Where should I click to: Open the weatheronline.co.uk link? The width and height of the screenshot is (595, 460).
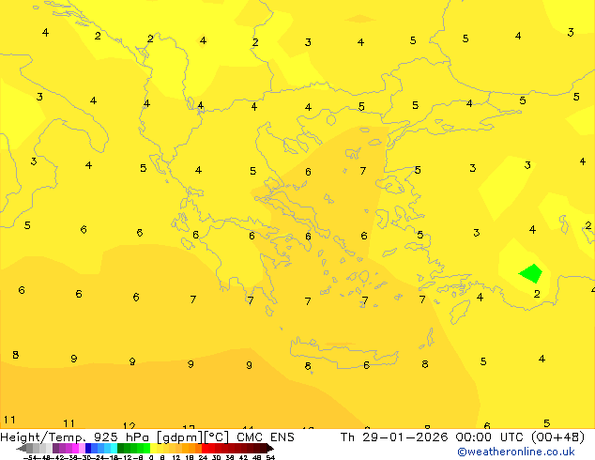coord(515,452)
